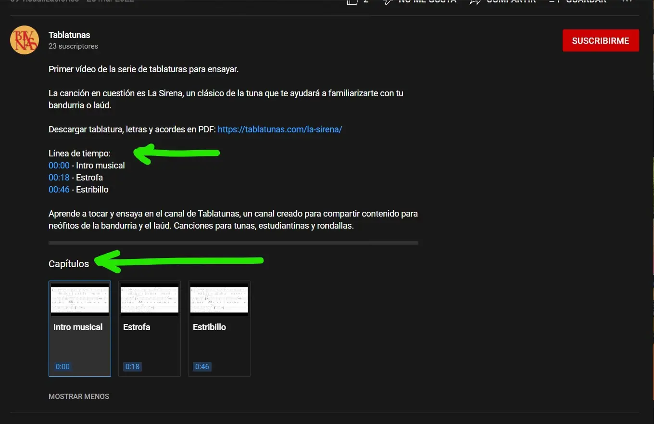This screenshot has height=424, width=654.
Task: Click the Tablatunas channel name
Action: (x=69, y=35)
